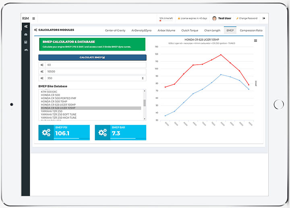Image resolution: width=290 pixels, height=208 pixels.
Task: Open the Test User profile name
Action: 224,18
